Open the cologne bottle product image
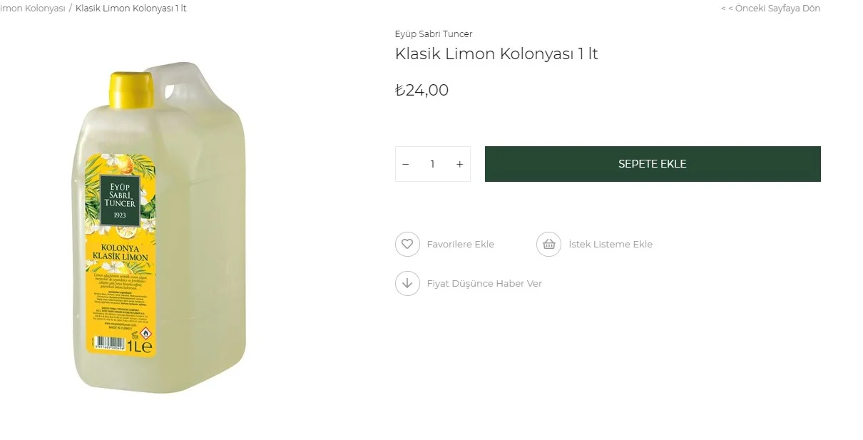The height and width of the screenshot is (440, 863). point(160,228)
